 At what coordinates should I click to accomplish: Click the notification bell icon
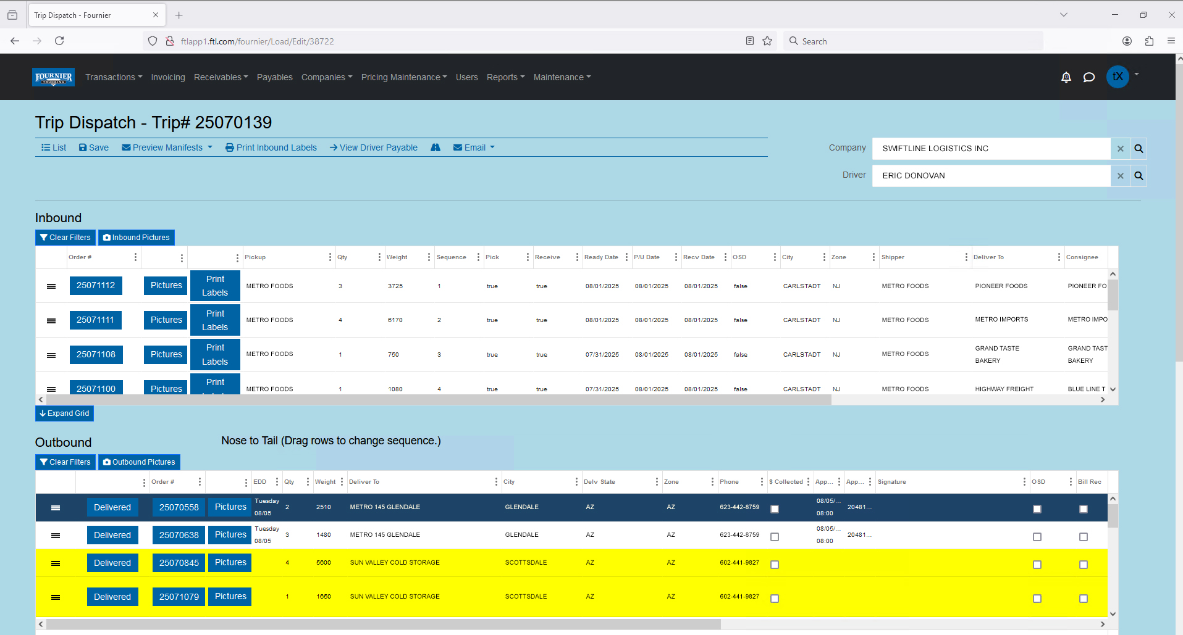[x=1066, y=77]
